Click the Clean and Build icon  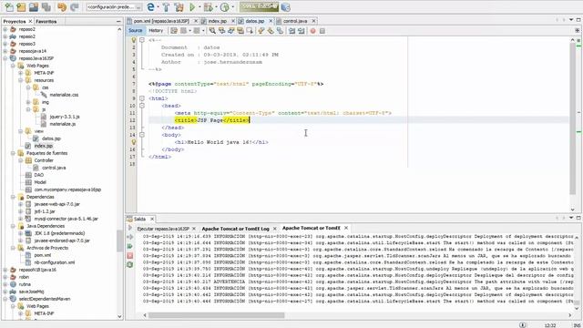coord(179,7)
